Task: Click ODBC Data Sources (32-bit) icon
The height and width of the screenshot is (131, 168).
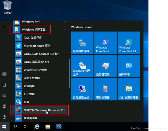Action: [18, 54]
